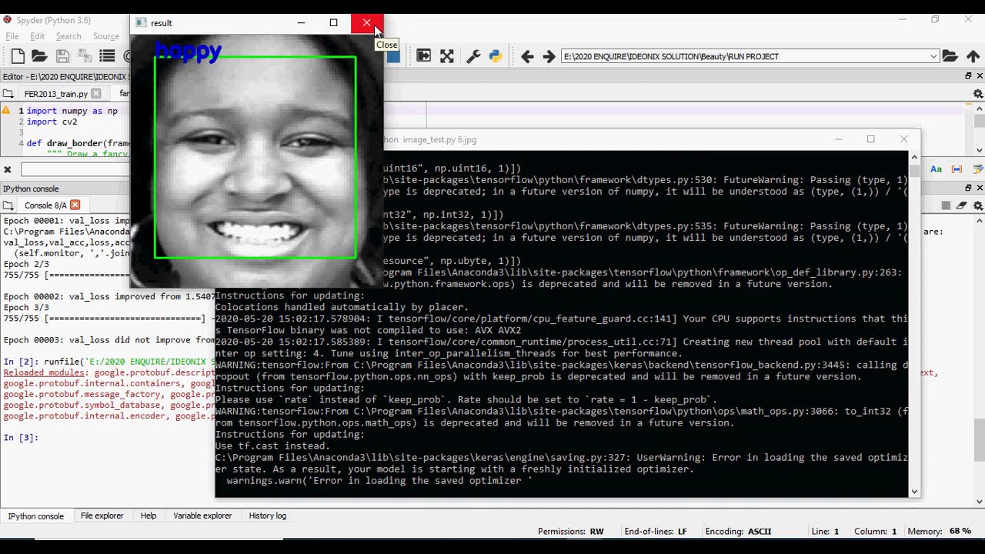Toggle fullscreen mode icon
Screen dimensions: 985x554
point(447,56)
